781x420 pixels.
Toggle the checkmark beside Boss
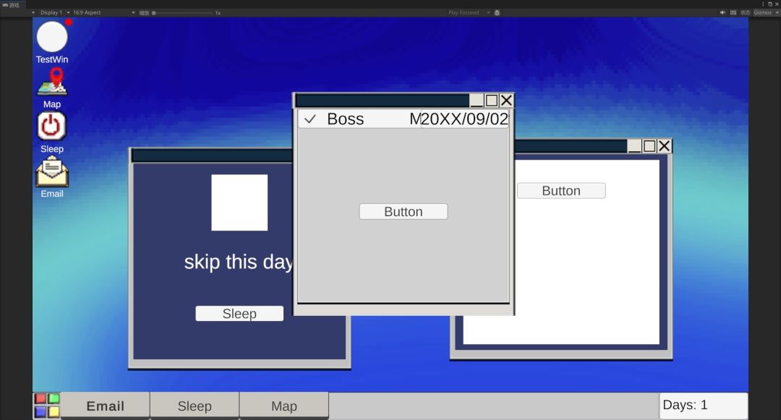(310, 119)
